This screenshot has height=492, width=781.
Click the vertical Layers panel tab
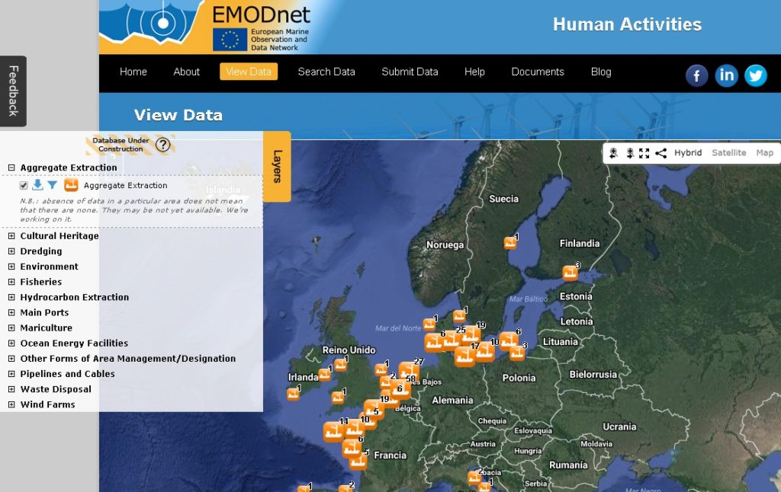(x=276, y=169)
